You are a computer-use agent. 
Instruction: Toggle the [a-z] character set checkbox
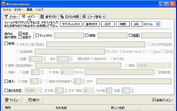152,52
